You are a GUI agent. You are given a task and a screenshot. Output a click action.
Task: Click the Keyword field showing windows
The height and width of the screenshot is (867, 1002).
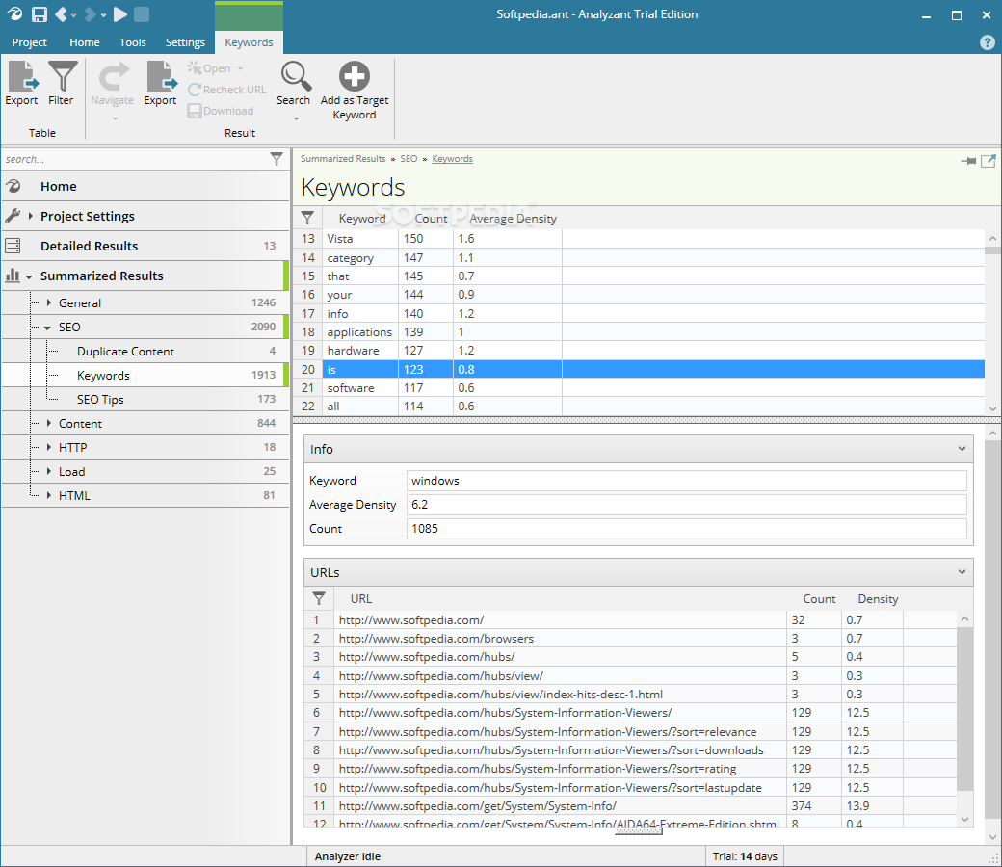[x=686, y=481]
